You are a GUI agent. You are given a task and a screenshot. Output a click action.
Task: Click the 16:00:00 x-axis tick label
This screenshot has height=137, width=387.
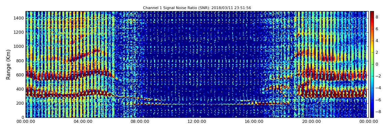(253, 122)
